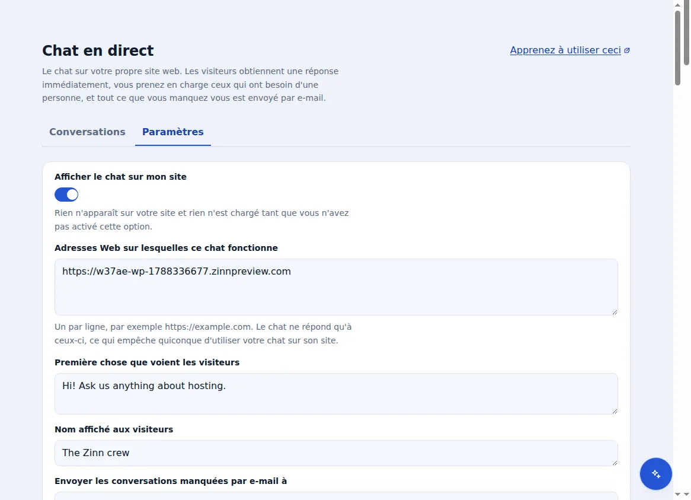Viewport: 691px width, 500px height.
Task: Click the Rien n'apparaît sur votre site hint
Action: click(x=202, y=219)
